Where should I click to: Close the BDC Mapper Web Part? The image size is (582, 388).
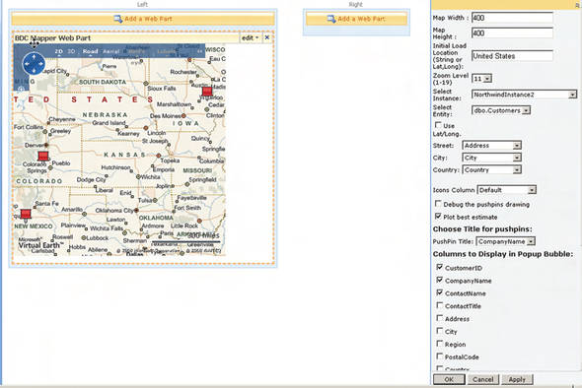(x=267, y=37)
